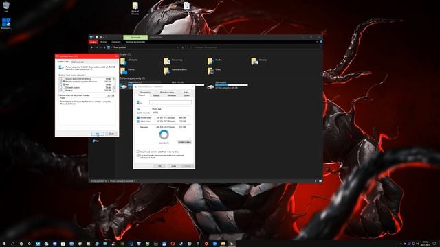The image size is (440, 247).
Task: Click New folder icon in quick access toolbar
Action: (x=100, y=37)
